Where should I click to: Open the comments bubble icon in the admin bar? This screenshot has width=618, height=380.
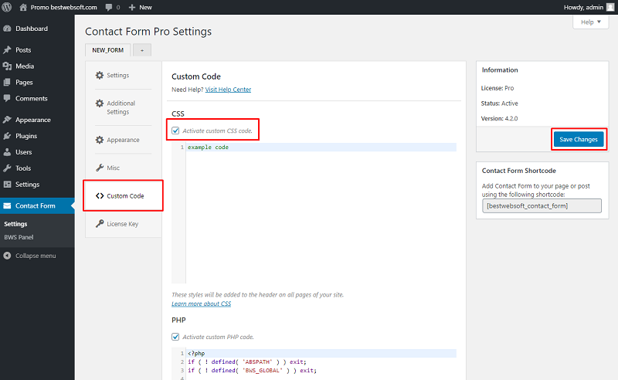pos(109,8)
